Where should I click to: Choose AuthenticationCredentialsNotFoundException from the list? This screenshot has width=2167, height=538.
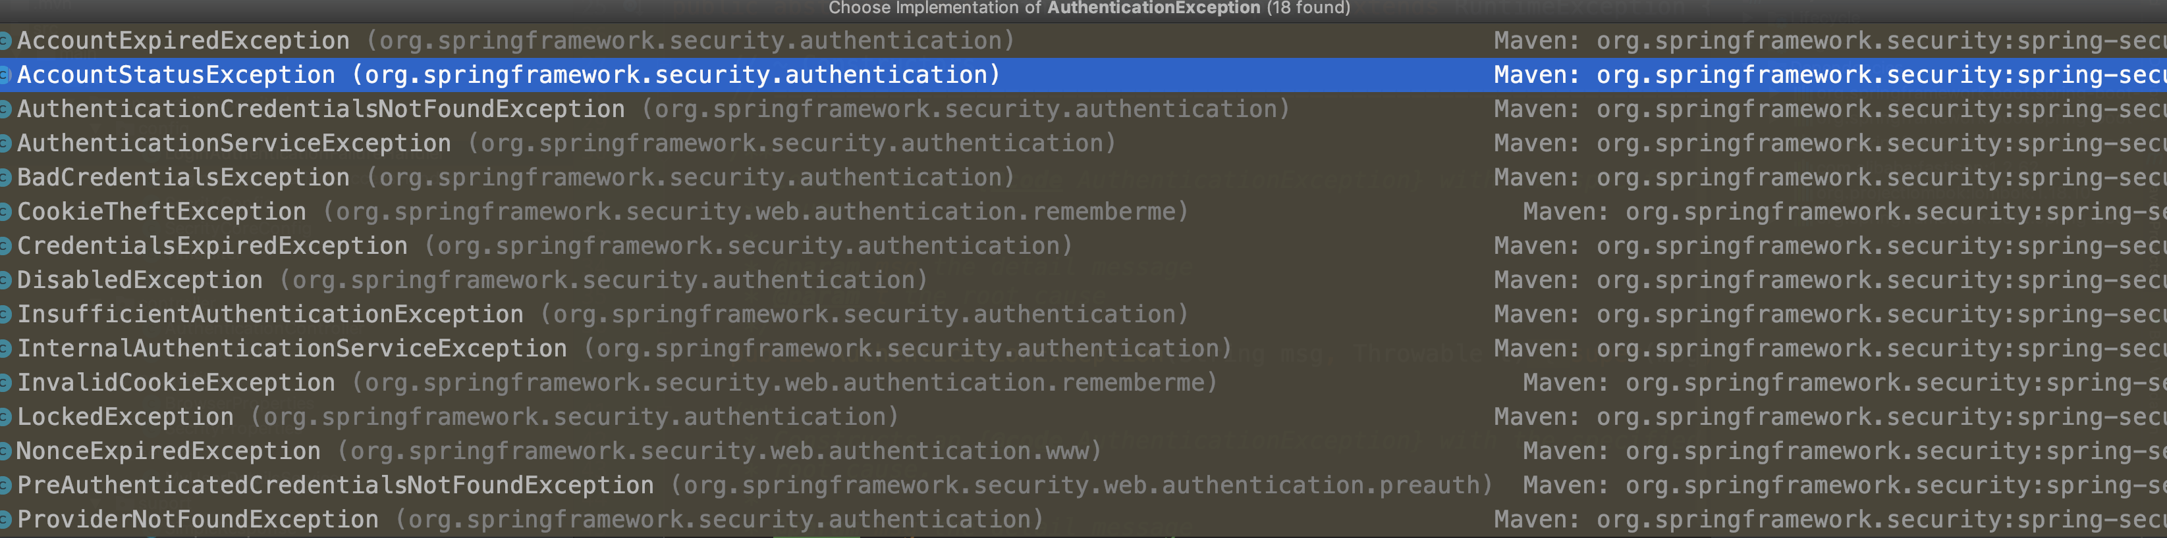pos(321,109)
